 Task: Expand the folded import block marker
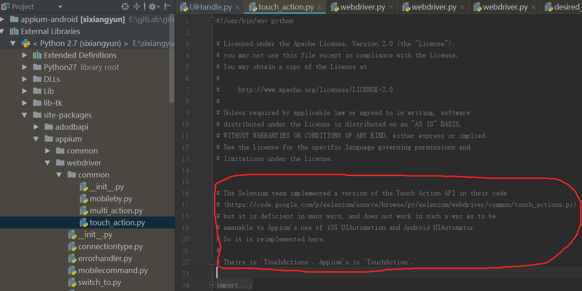click(212, 285)
